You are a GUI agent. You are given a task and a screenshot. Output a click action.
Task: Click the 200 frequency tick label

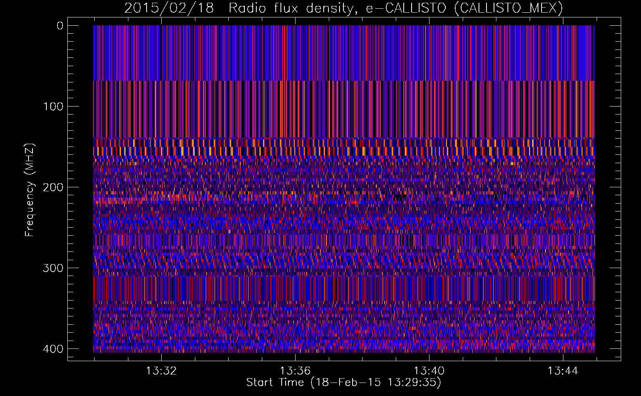coord(53,187)
